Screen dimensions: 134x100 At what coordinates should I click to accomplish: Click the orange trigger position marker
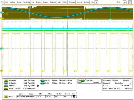[15, 6]
